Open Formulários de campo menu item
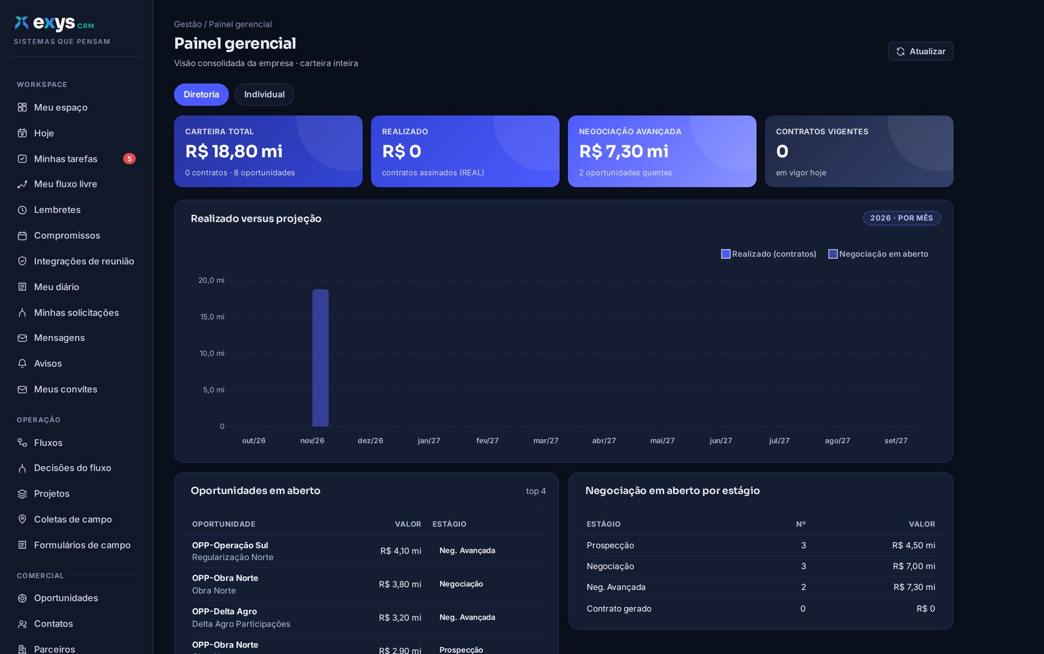 coord(76,545)
